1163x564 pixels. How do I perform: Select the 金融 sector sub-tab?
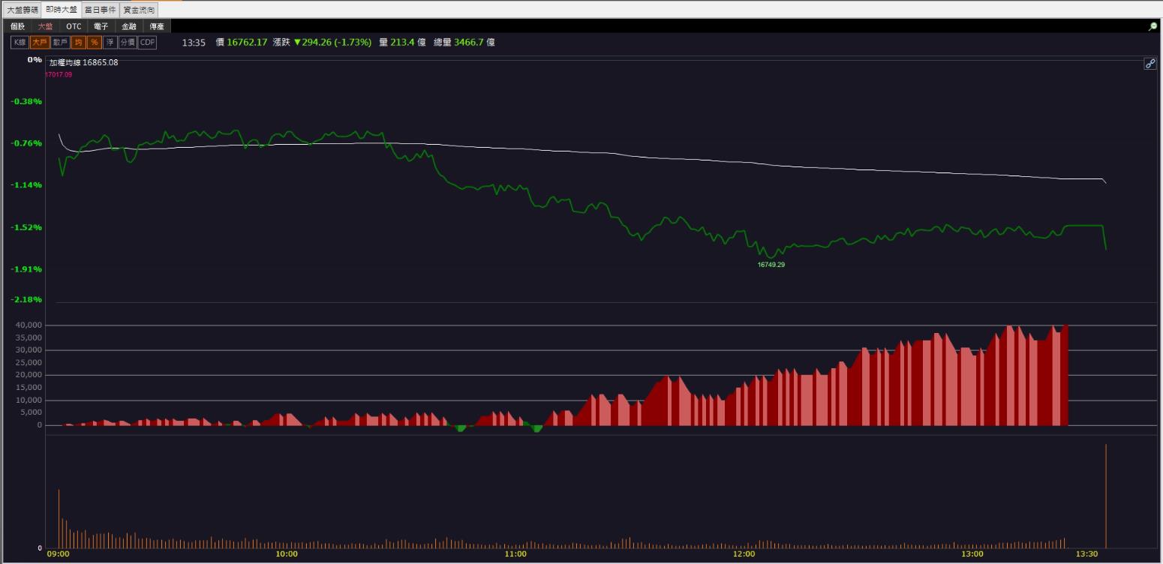click(x=129, y=26)
